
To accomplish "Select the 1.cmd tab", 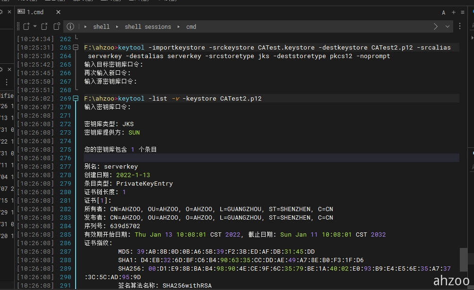I will [x=34, y=12].
